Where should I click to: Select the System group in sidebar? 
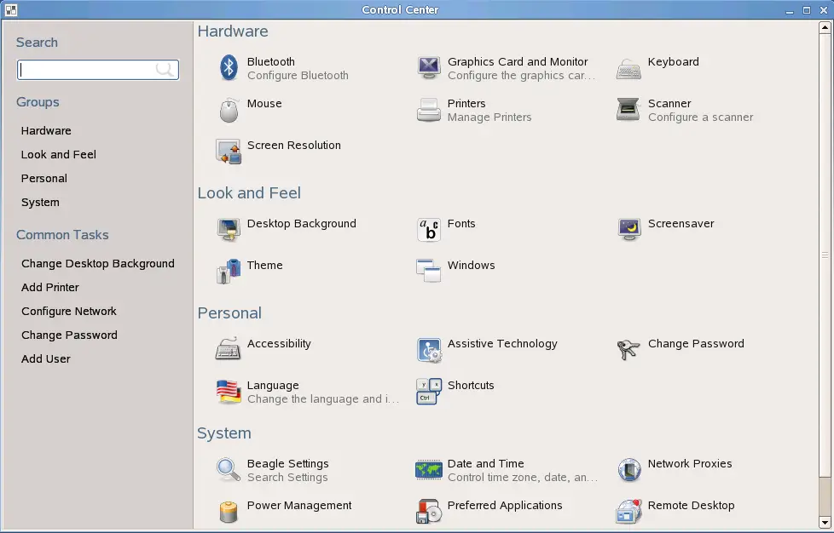[x=40, y=203]
